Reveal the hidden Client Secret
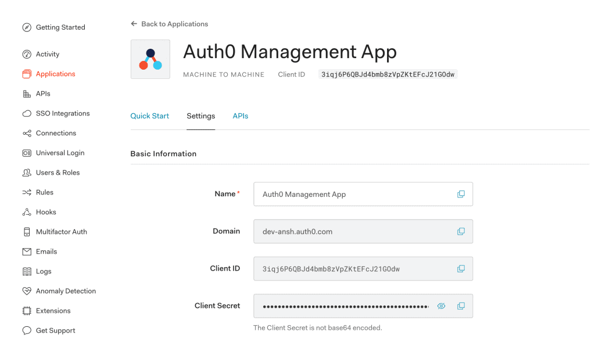 coord(441,306)
